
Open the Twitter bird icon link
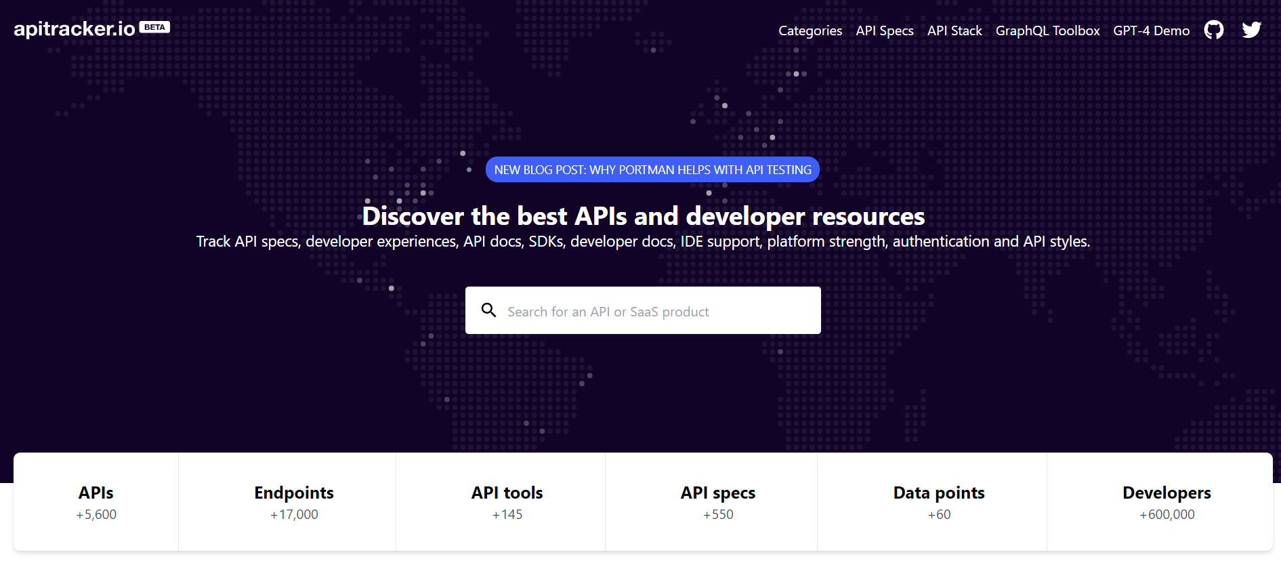click(x=1251, y=30)
